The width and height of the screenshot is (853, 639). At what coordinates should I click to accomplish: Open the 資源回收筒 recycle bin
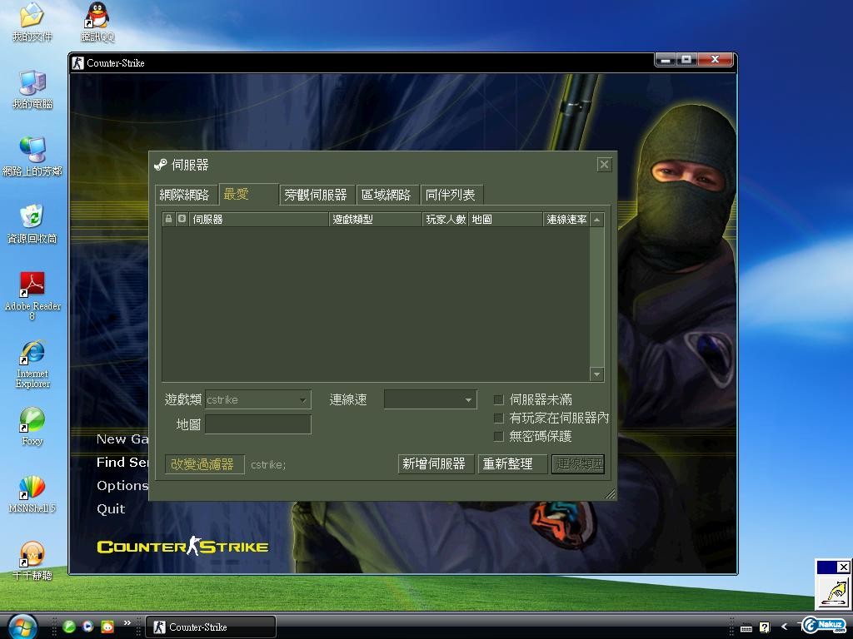32,218
